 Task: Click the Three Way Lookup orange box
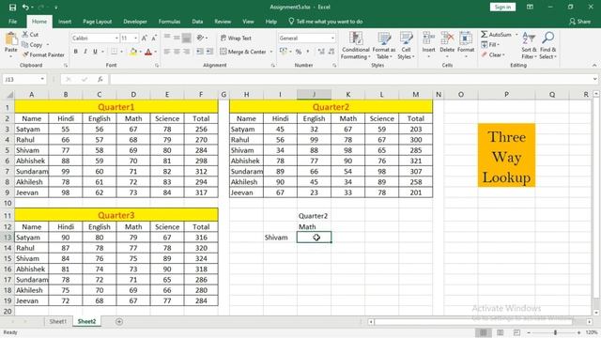pyautogui.click(x=506, y=155)
